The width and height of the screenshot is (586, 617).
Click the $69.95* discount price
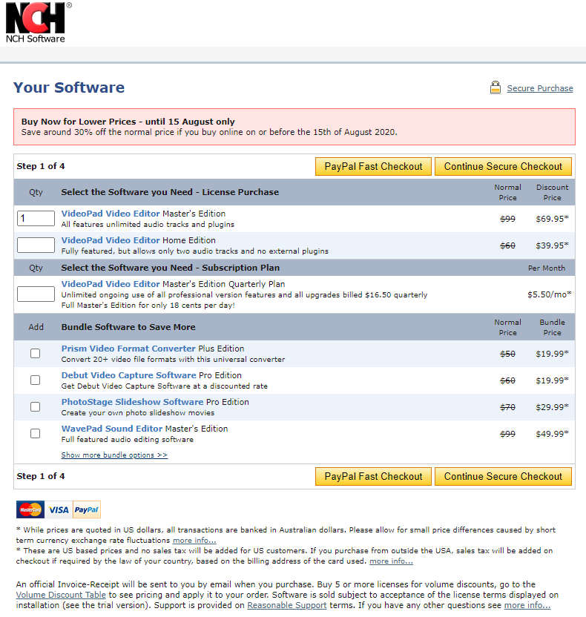point(552,219)
